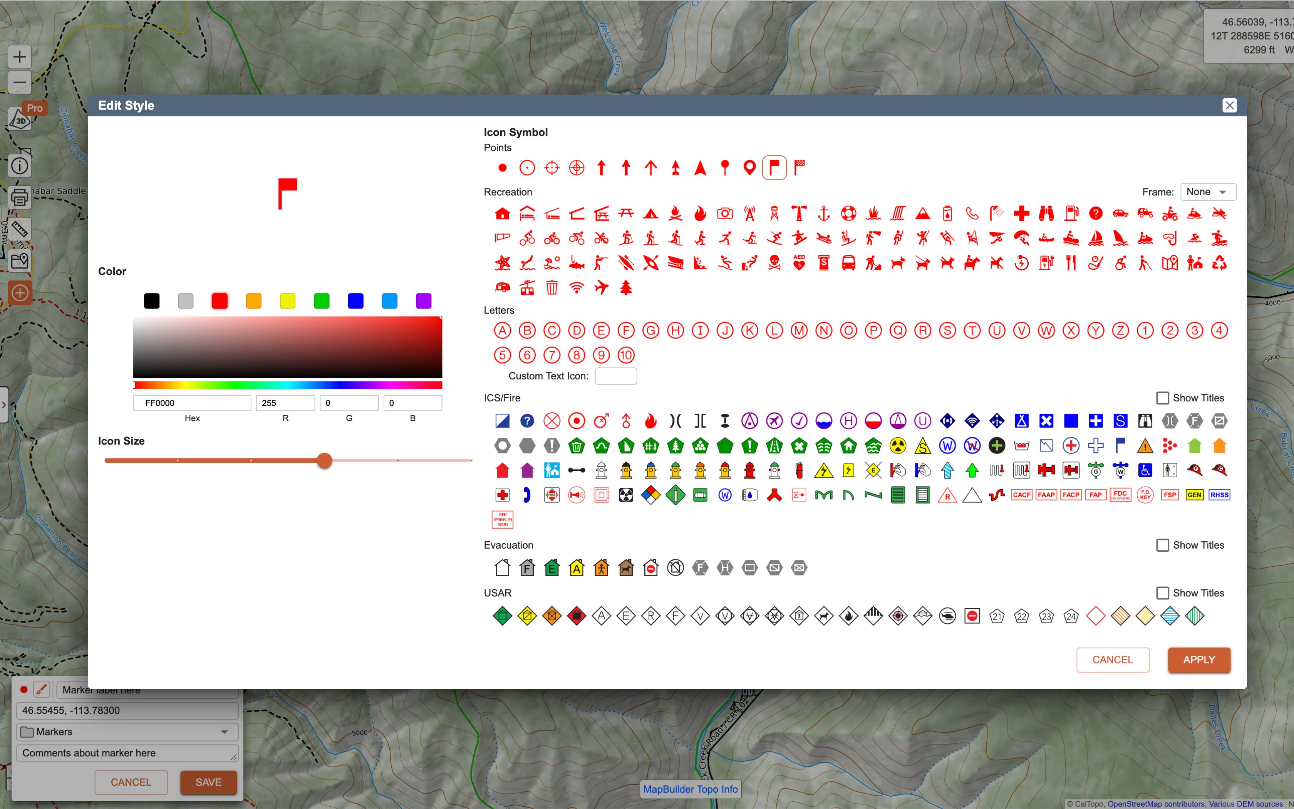The image size is (1294, 809).
Task: Enable Show Titles for ICS/Fire
Action: click(x=1162, y=398)
